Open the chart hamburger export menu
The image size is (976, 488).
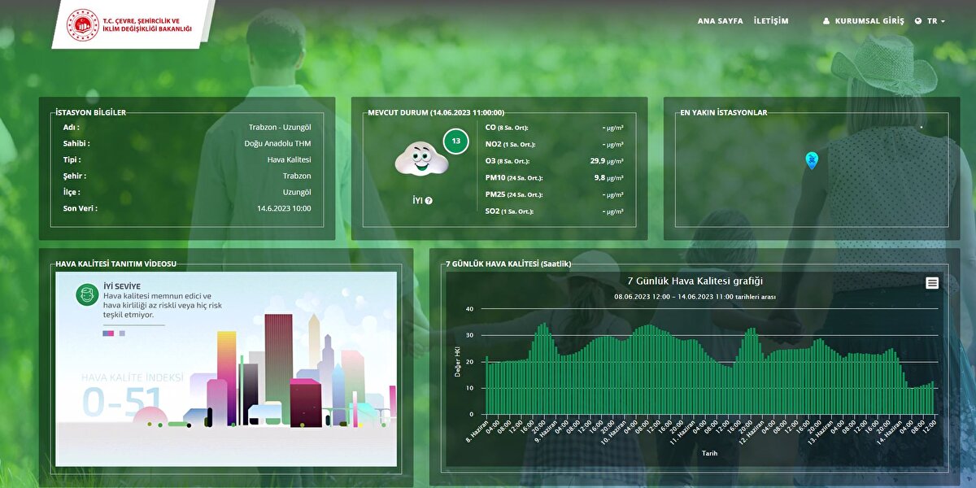tap(932, 282)
